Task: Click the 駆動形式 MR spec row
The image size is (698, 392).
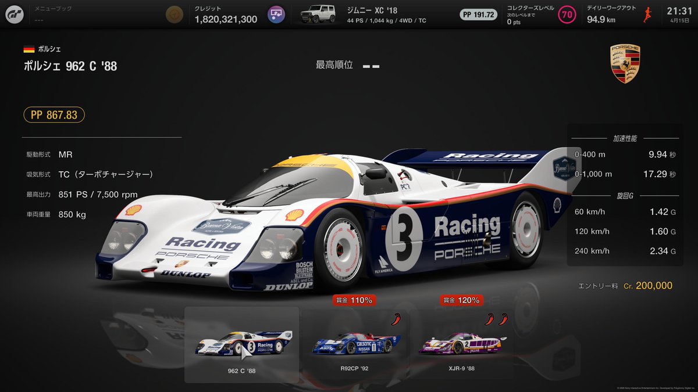Action: coord(49,154)
